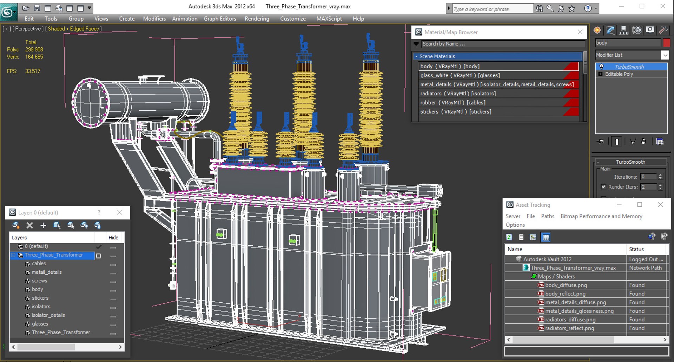Open the Hierarchy command panel tab
Image resolution: width=674 pixels, height=362 pixels.
click(x=623, y=30)
